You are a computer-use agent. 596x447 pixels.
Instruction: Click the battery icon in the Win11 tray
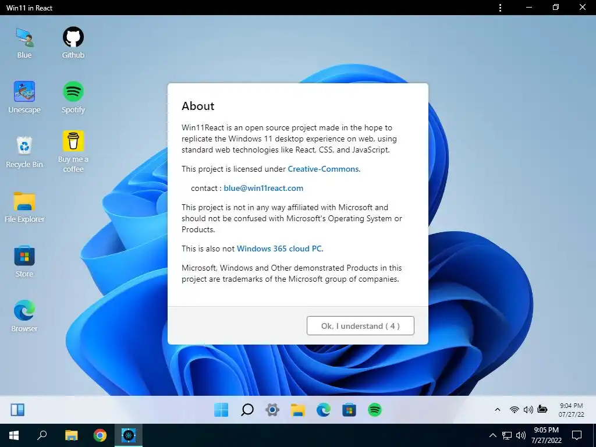click(542, 409)
